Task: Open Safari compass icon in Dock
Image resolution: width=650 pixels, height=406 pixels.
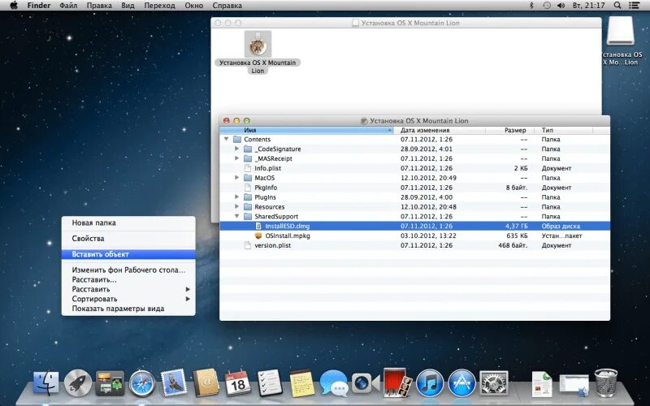Action: [x=141, y=383]
